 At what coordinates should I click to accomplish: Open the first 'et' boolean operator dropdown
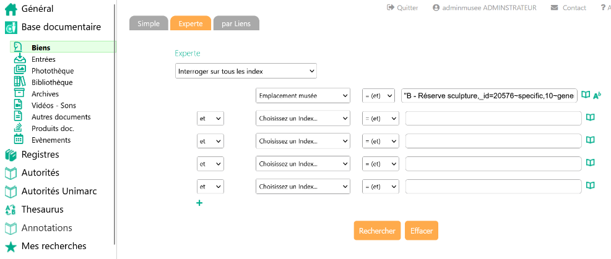(x=210, y=119)
